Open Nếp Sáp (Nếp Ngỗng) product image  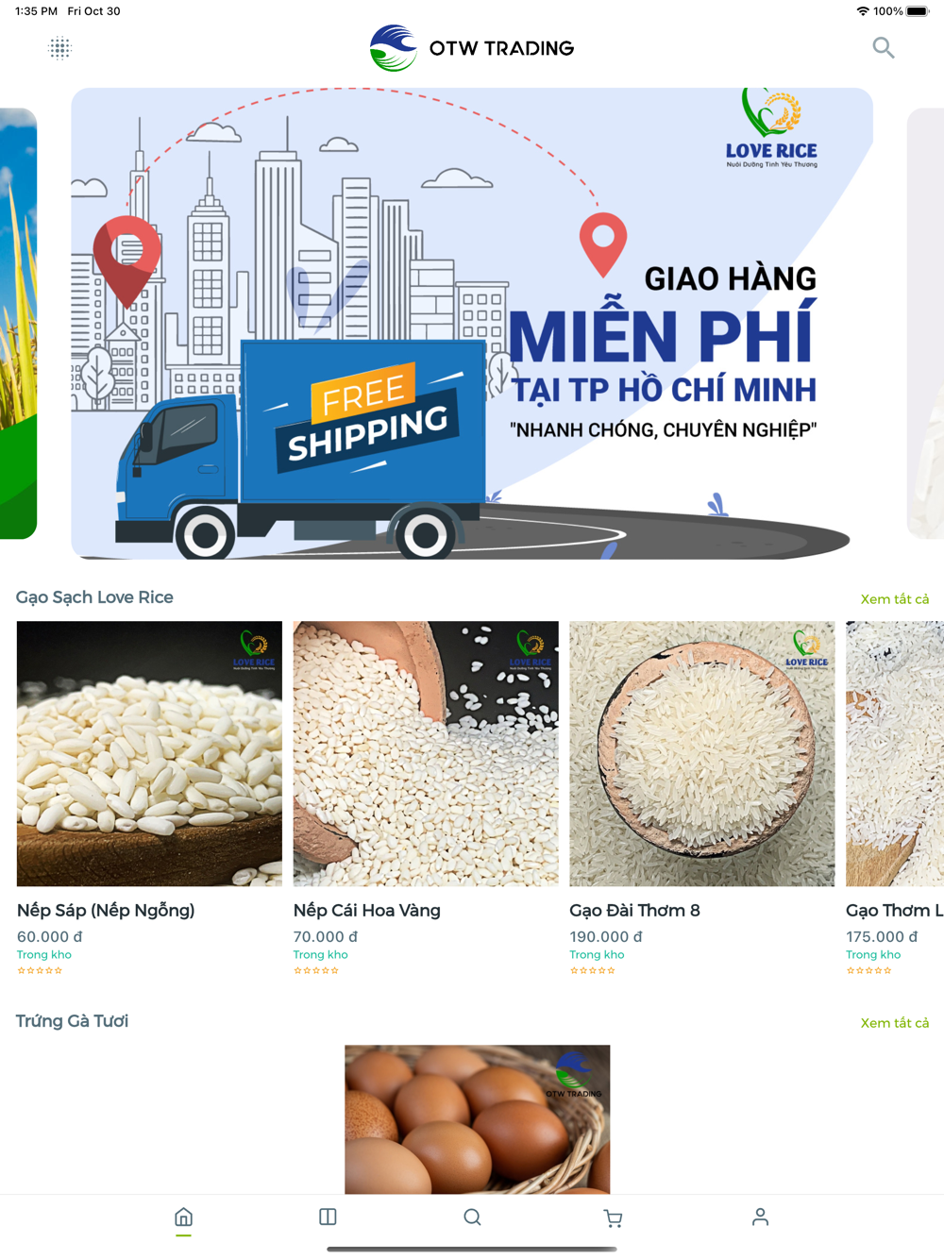click(x=149, y=753)
